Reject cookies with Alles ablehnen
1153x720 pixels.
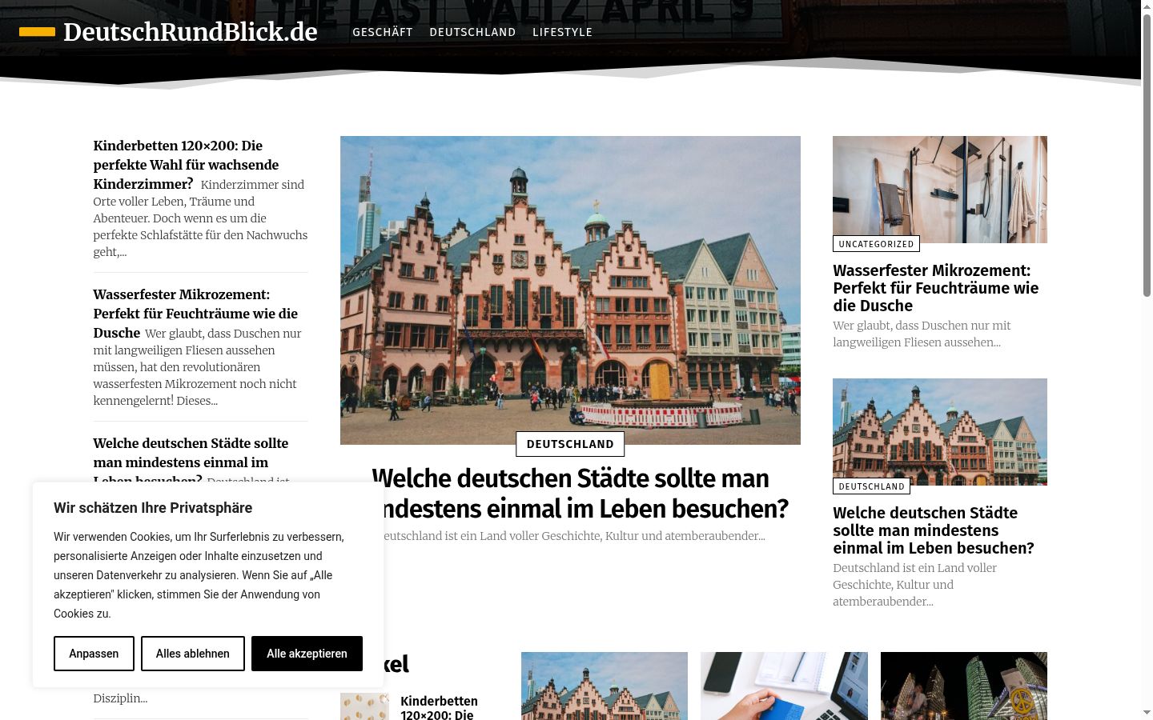click(x=193, y=654)
